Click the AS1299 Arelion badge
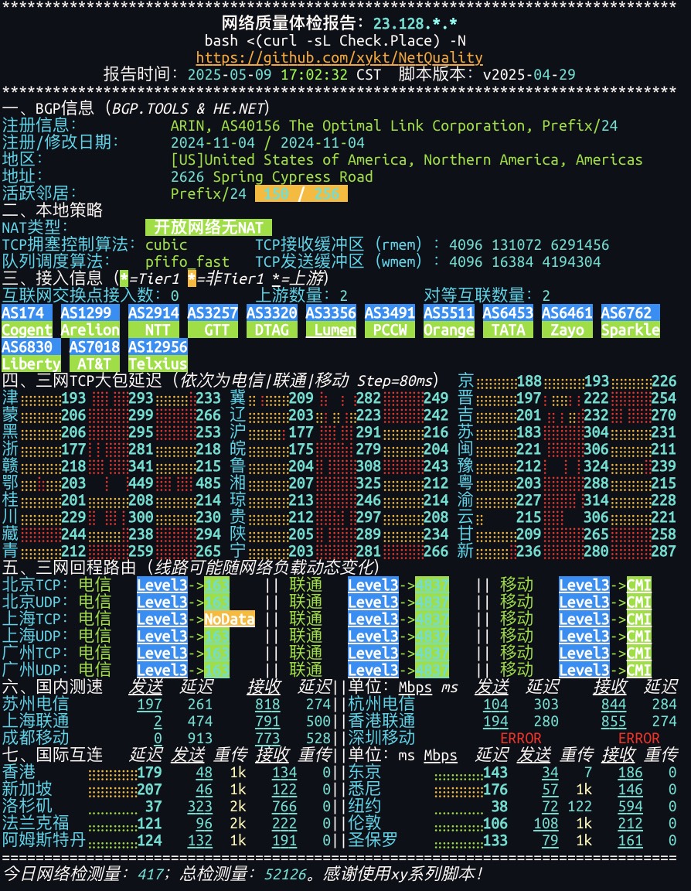 click(x=90, y=321)
